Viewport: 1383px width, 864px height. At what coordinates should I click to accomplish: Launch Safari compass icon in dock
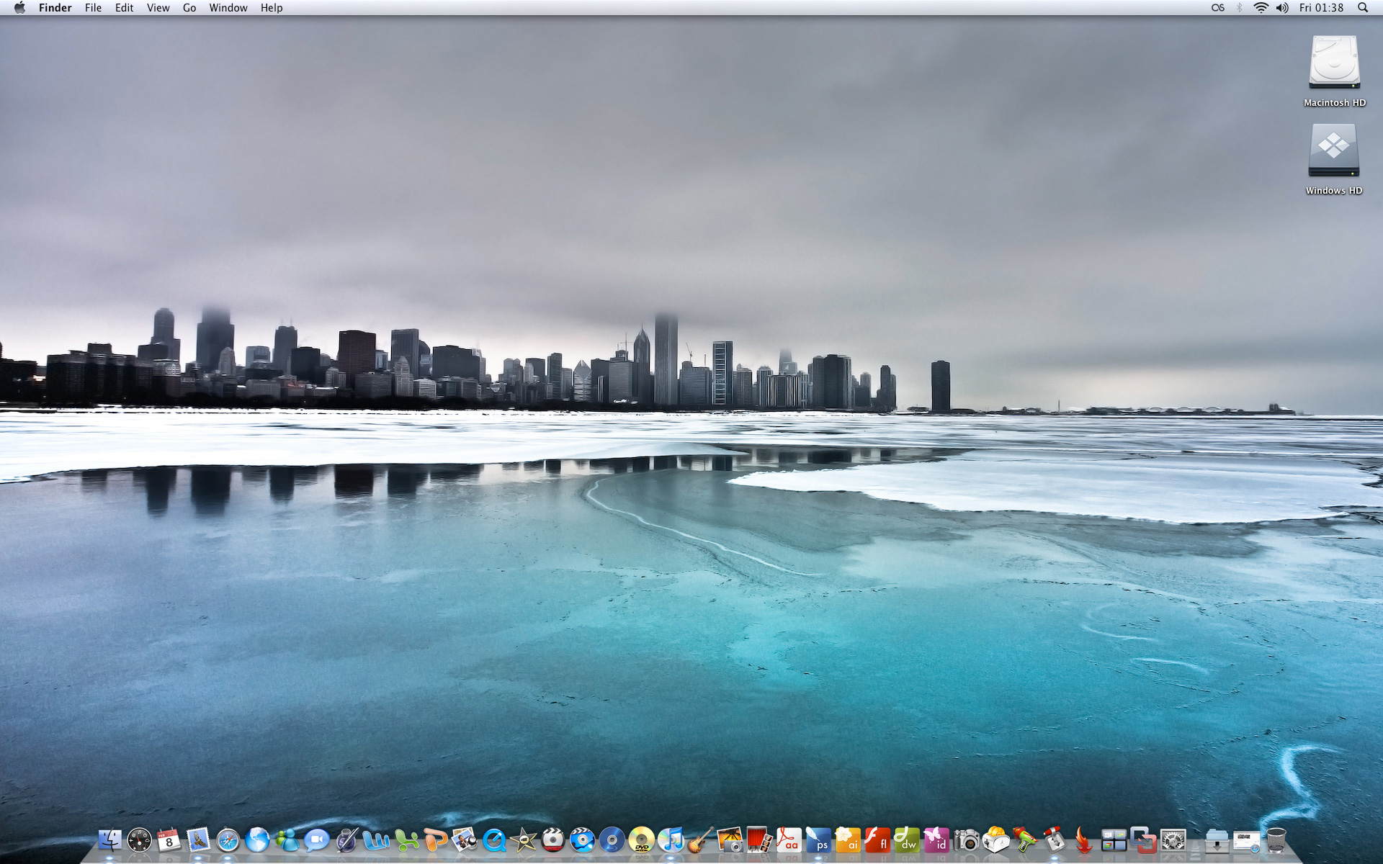pyautogui.click(x=228, y=840)
